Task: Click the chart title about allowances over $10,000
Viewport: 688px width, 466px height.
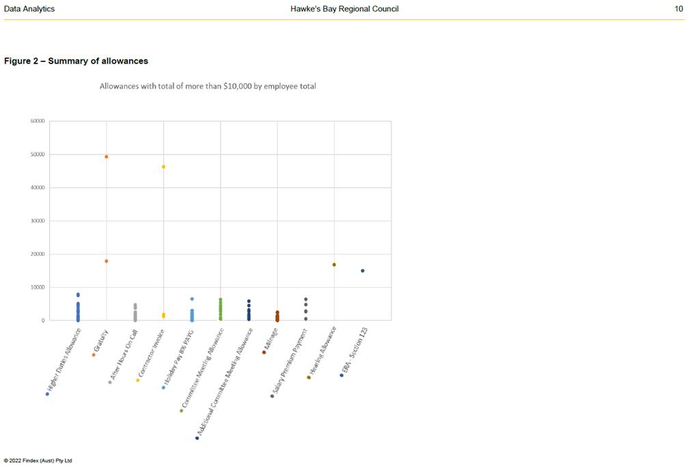Action: click(x=208, y=87)
